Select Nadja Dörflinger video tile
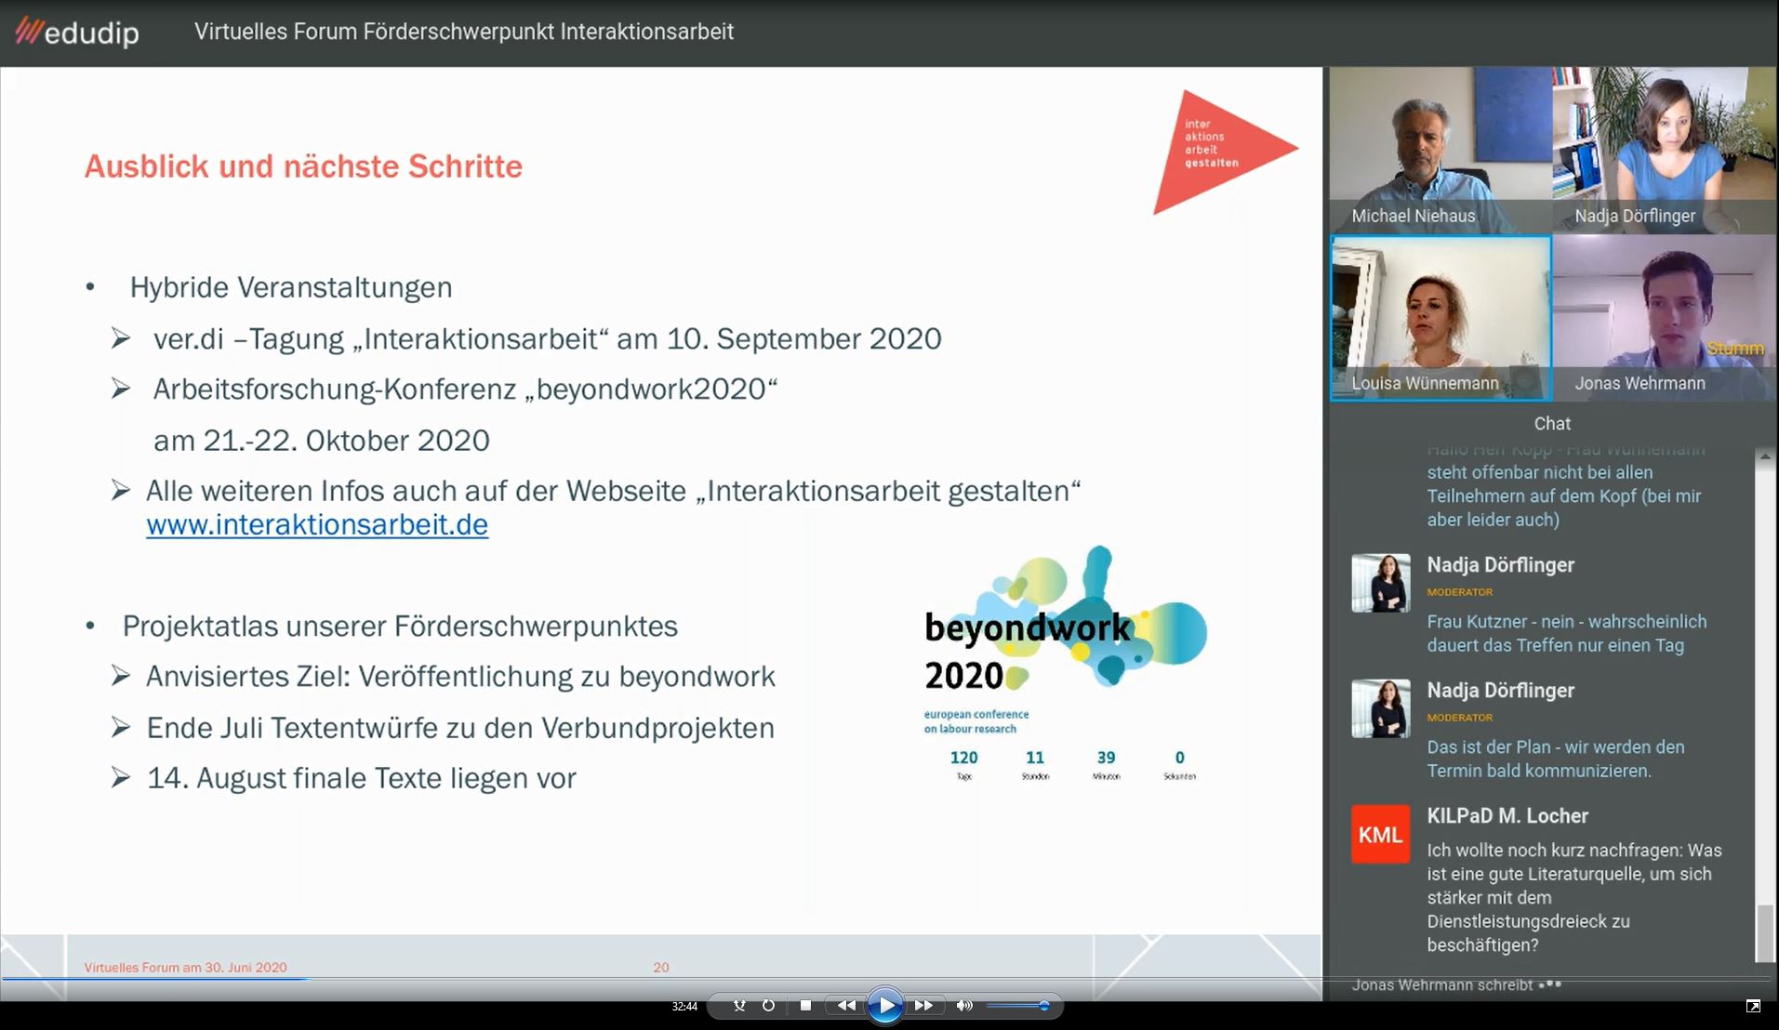Image resolution: width=1779 pixels, height=1030 pixels. point(1665,150)
